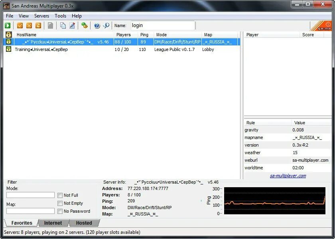This screenshot has height=239, width=335.
Task: Click the app icon in the title bar
Action: 6,6
